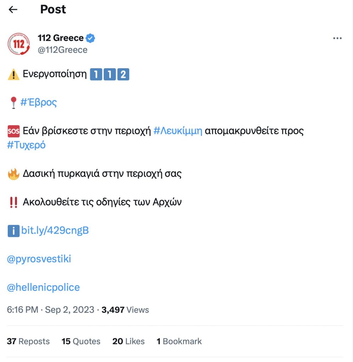
Task: View the 15 Quotes list
Action: click(x=81, y=341)
